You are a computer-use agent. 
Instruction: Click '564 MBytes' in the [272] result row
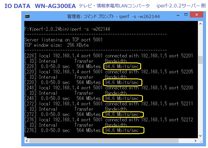tap(89, 114)
